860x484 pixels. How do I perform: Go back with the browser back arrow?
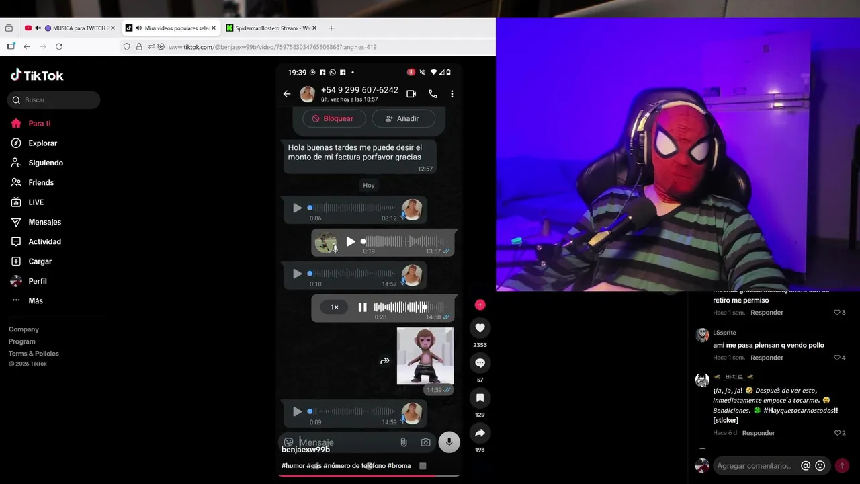pos(27,47)
